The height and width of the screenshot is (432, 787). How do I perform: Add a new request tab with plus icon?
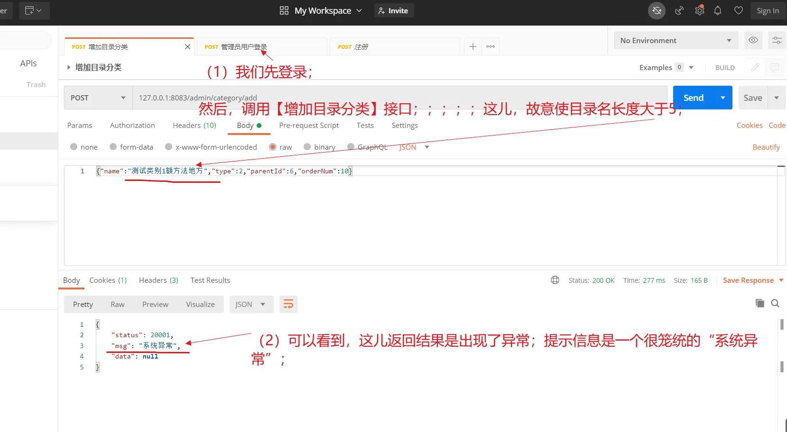472,46
